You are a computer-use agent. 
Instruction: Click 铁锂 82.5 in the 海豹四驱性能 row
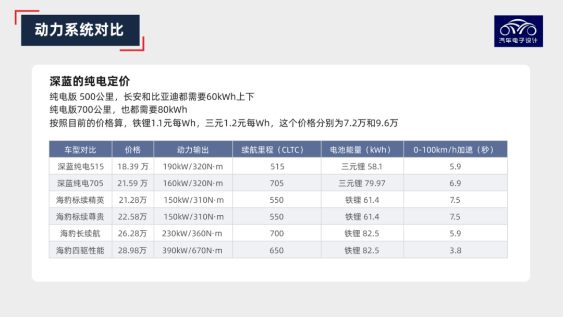(362, 250)
